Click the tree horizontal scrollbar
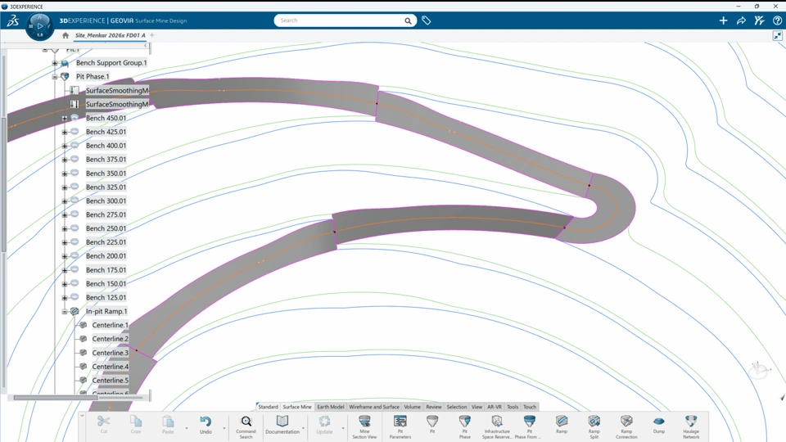786x442 pixels. [55, 398]
